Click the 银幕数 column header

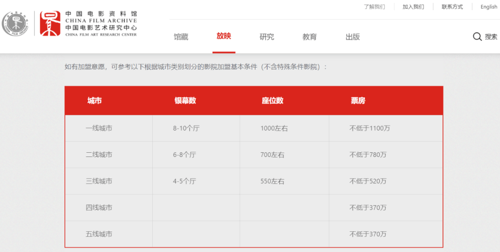click(x=185, y=101)
